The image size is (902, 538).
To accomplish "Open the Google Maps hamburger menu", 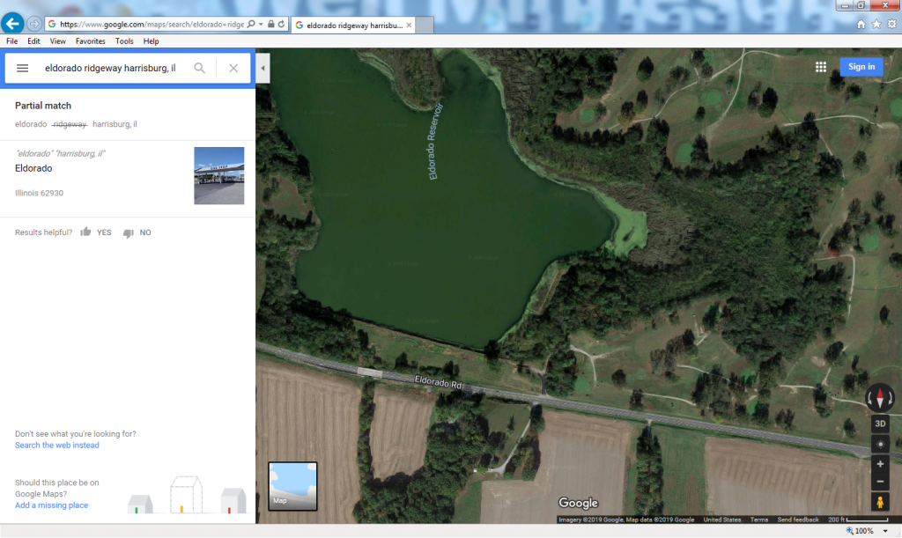I will click(23, 68).
